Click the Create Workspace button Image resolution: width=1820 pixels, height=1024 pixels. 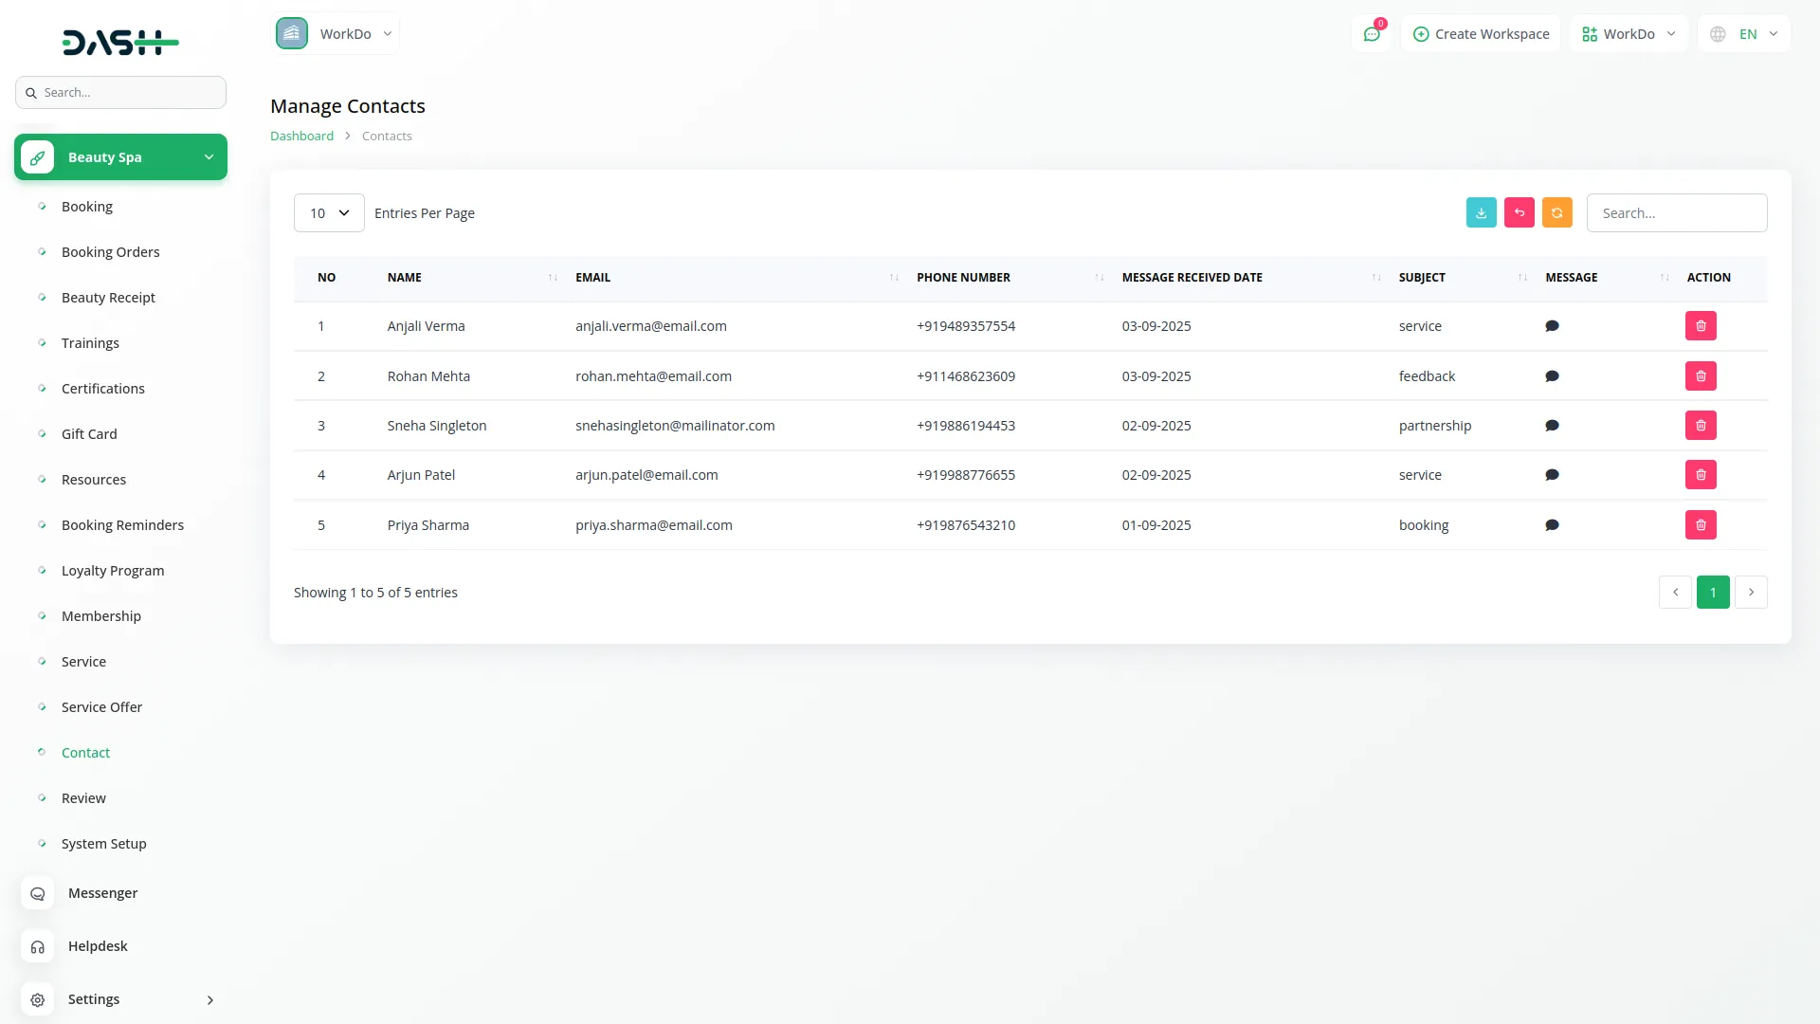pyautogui.click(x=1481, y=34)
